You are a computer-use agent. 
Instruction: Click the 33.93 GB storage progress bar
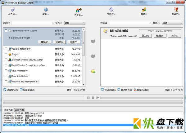160,31
